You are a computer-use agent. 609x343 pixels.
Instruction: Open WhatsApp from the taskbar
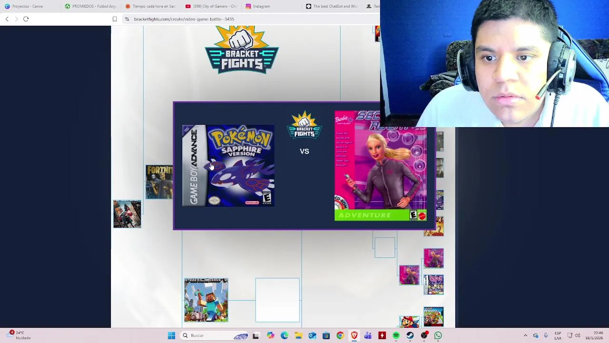[438, 335]
